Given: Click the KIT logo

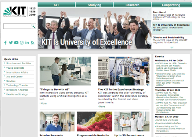Looking at the screenshot, I should 15,11.
